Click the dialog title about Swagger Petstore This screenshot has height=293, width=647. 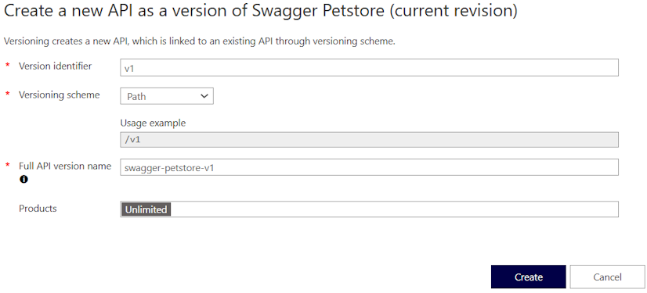coord(260,11)
